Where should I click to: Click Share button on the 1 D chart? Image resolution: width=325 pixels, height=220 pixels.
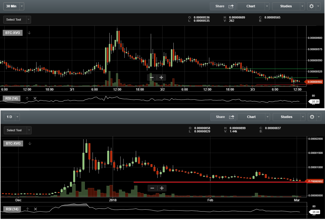tap(223, 117)
